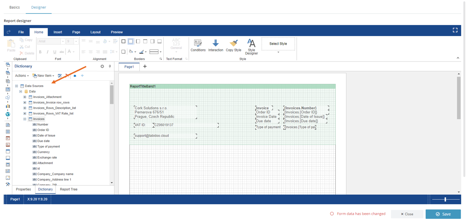Viewport: 470px width, 223px height.
Task: Go to the Basics tab
Action: pyautogui.click(x=15, y=7)
